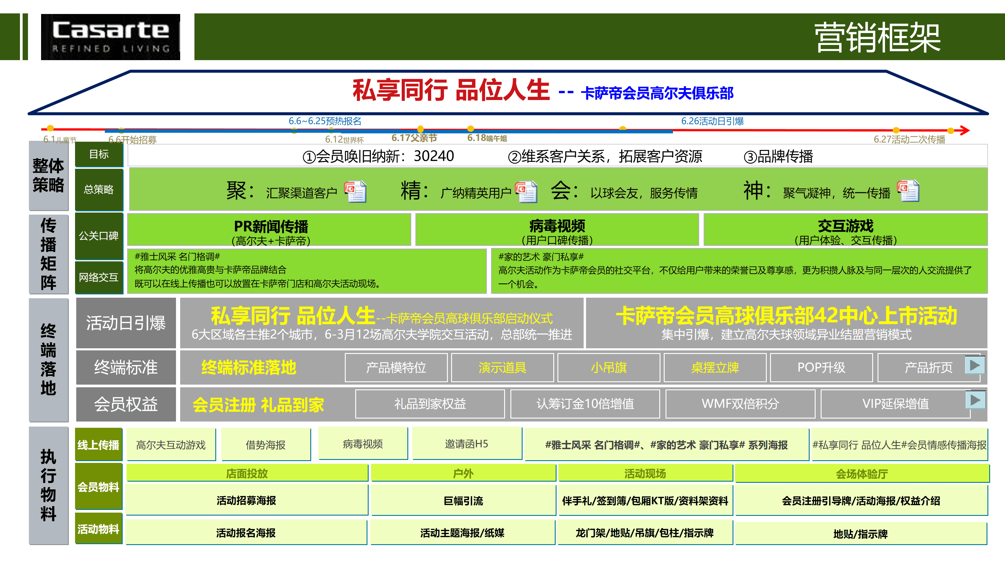Click the 桌摆立牌 box
Viewport: 1005px width, 565px height.
[715, 367]
